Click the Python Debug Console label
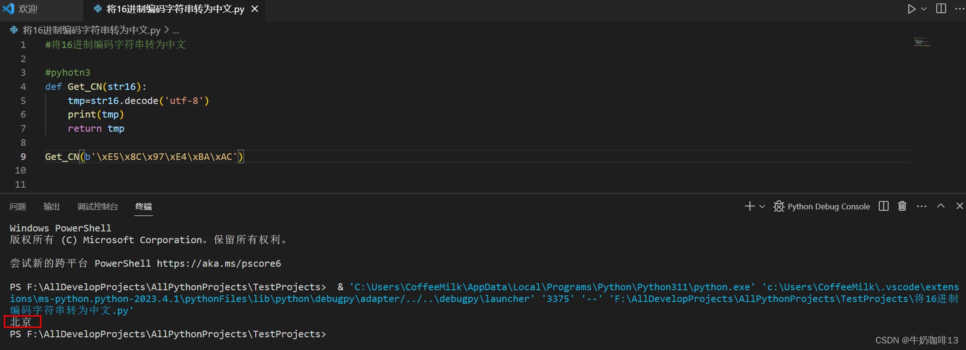 click(829, 207)
